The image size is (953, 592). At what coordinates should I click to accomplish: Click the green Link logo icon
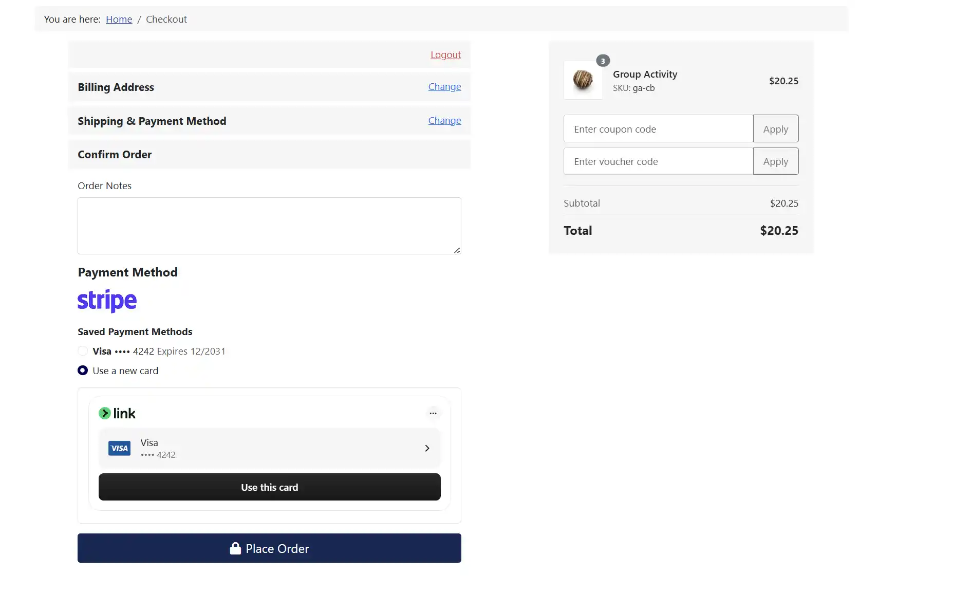pyautogui.click(x=105, y=413)
